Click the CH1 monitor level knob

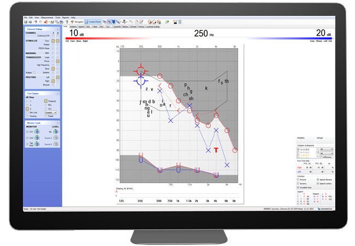coord(38,131)
